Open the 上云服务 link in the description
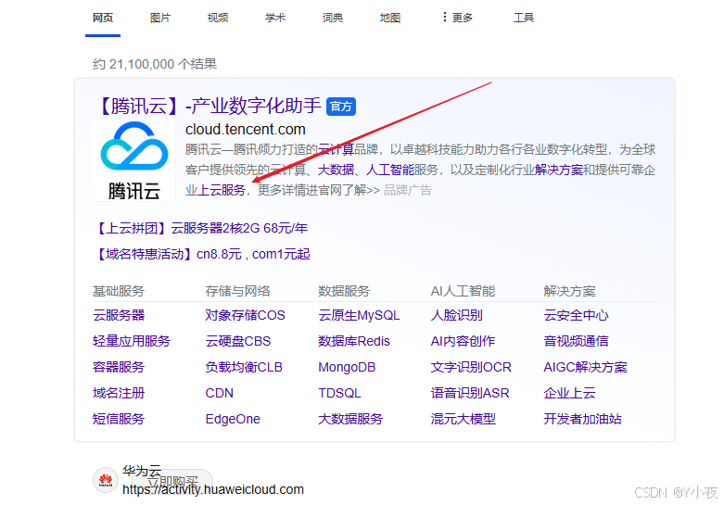Screen dimensions: 724x505 [222, 190]
